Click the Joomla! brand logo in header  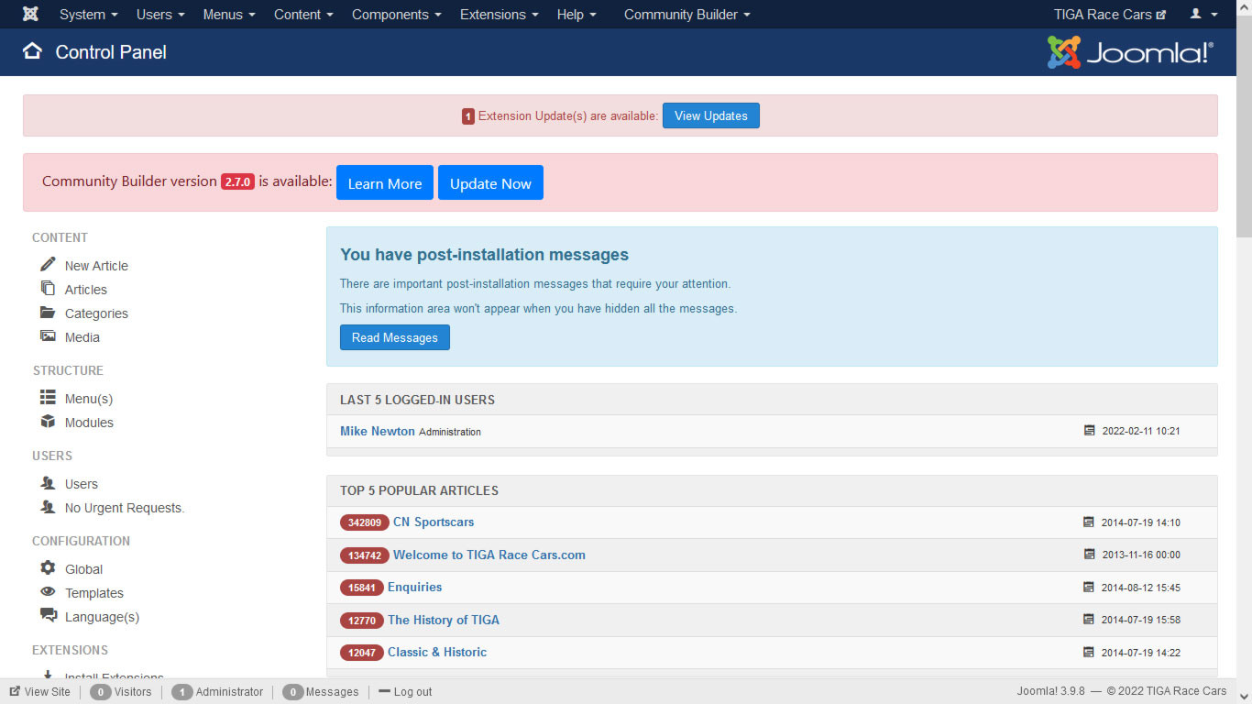coord(1130,52)
